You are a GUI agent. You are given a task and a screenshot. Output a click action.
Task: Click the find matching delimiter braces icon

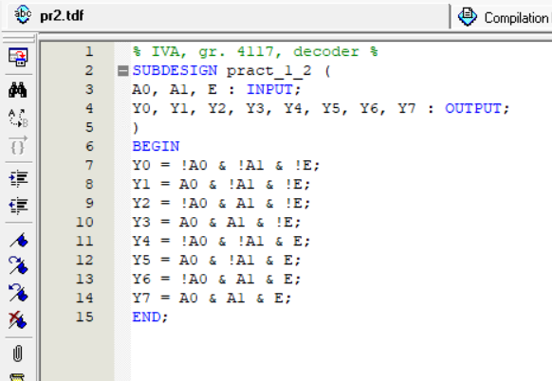pos(18,145)
